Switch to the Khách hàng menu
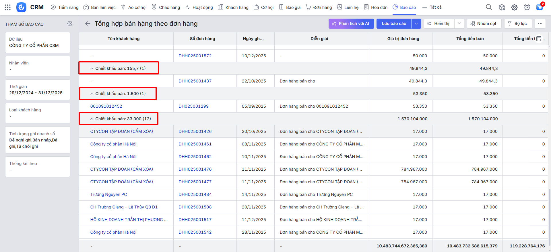 click(233, 7)
